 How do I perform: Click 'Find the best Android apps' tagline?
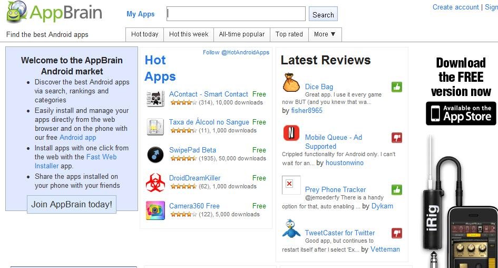tap(47, 34)
